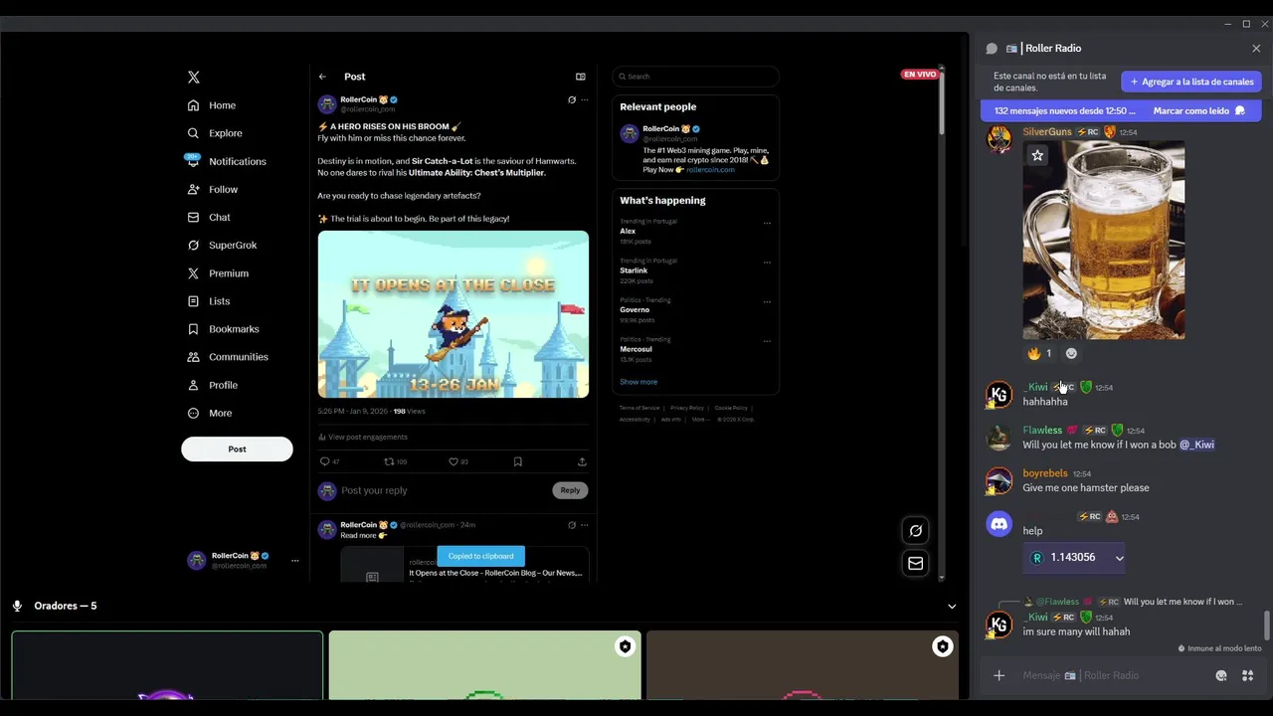Viewport: 1273px width, 716px height.
Task: Click the grey Reply button
Action: point(570,490)
